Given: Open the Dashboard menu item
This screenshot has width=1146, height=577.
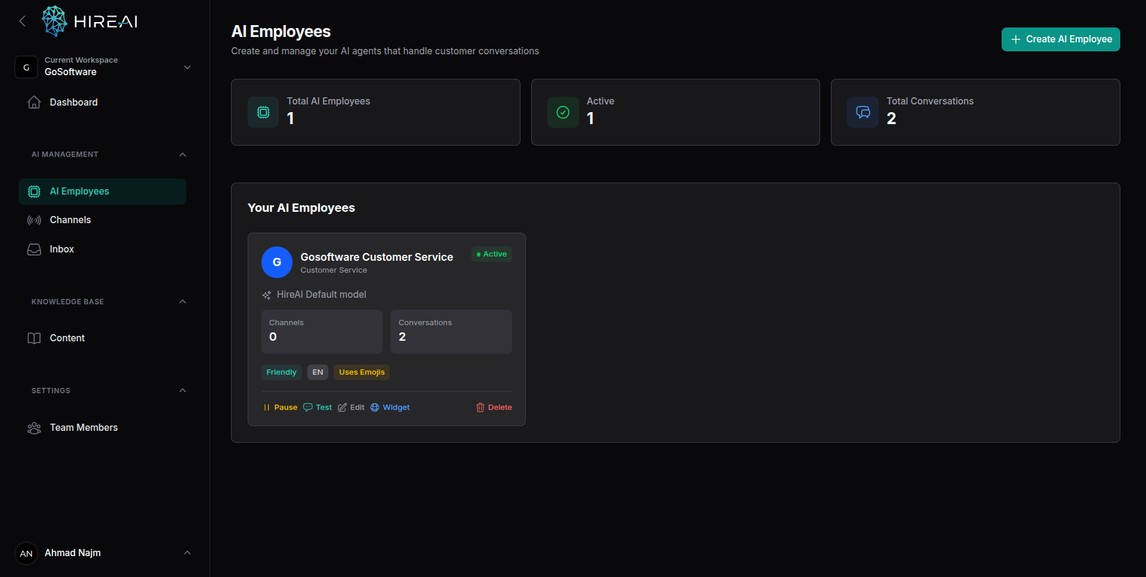Looking at the screenshot, I should coord(73,102).
